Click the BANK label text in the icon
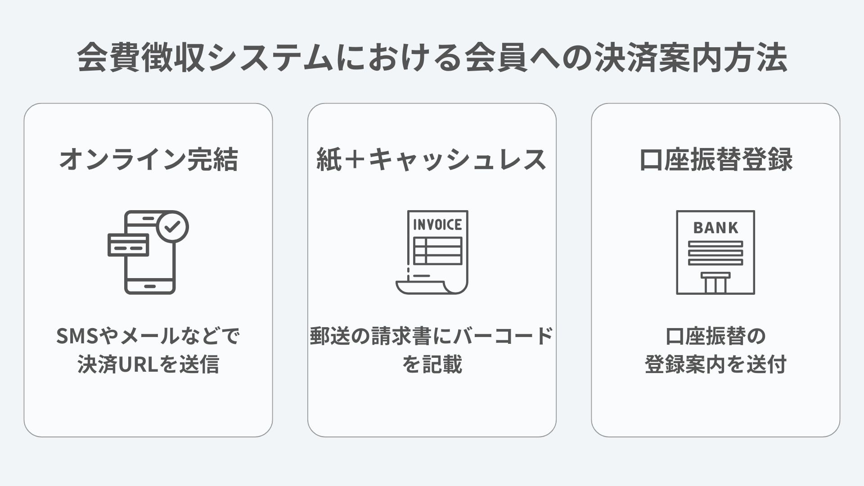864x486 pixels. pyautogui.click(x=715, y=228)
